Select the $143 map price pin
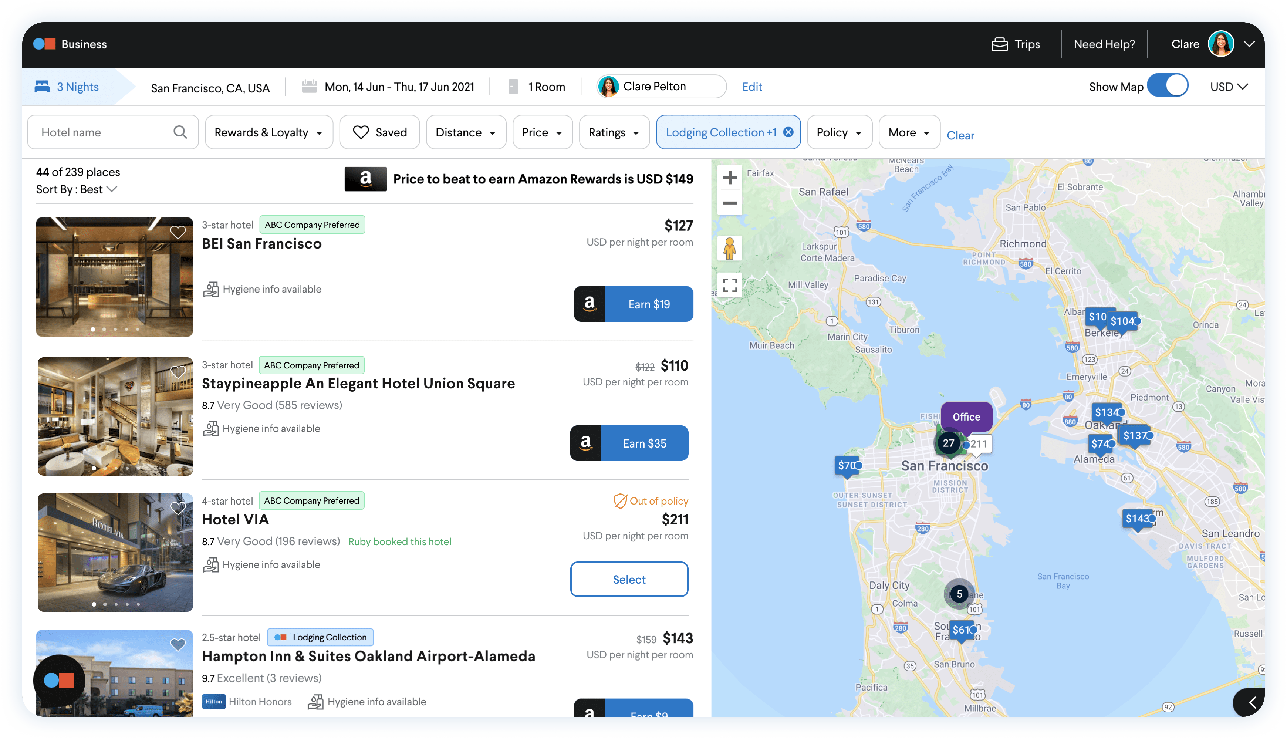The height and width of the screenshot is (739, 1287). (1138, 518)
